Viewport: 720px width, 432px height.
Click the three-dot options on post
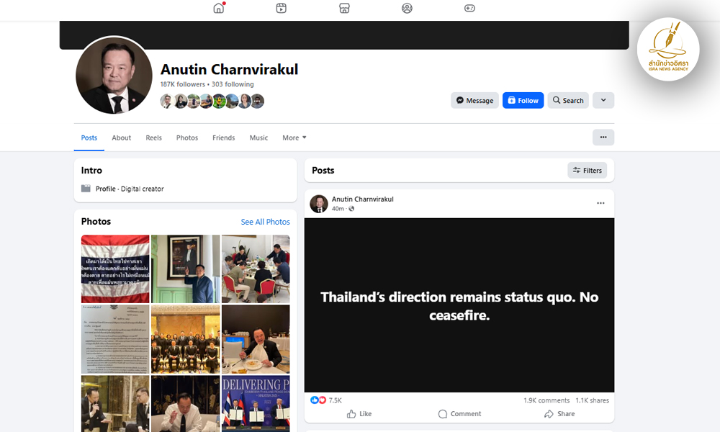pyautogui.click(x=600, y=204)
